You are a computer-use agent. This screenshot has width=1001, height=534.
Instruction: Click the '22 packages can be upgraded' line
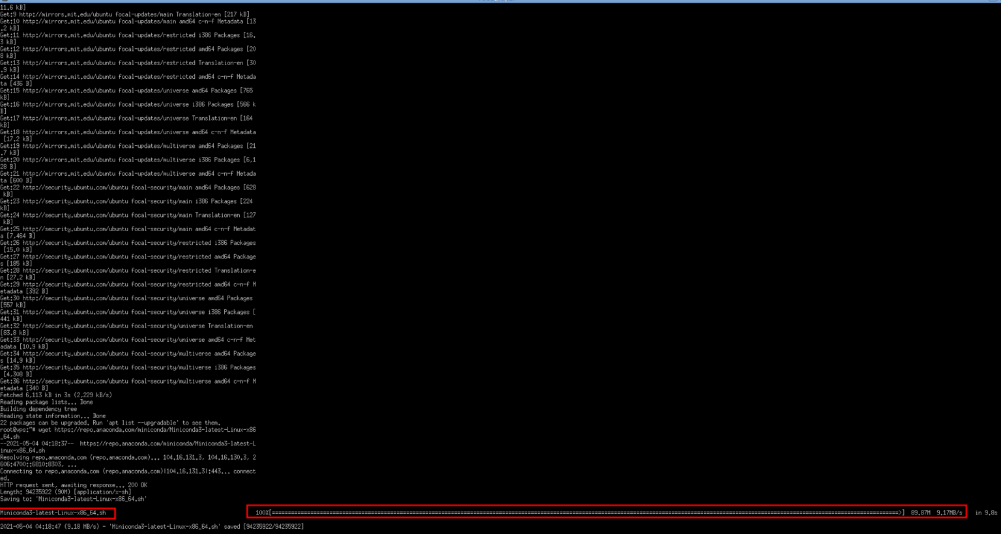[110, 423]
